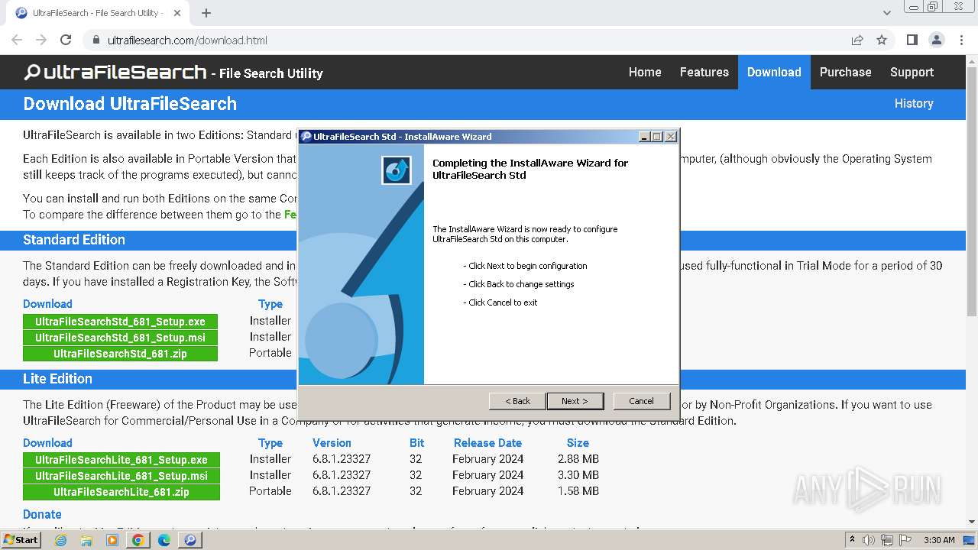Download UltraFileSearchStd_681_Setup.msi
This screenshot has height=550, width=978.
(x=120, y=338)
